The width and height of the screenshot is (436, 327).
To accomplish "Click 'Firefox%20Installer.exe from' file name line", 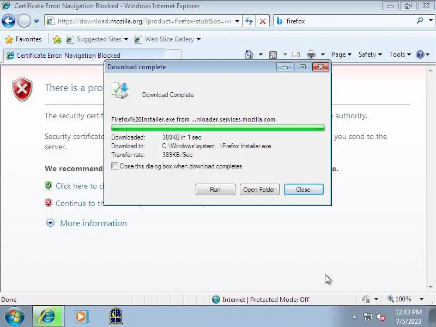I will click(193, 119).
